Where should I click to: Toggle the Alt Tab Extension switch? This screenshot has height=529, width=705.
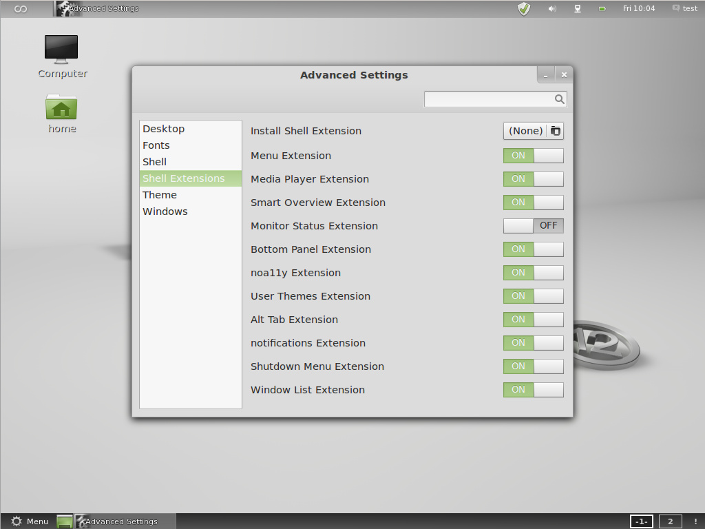click(x=534, y=320)
